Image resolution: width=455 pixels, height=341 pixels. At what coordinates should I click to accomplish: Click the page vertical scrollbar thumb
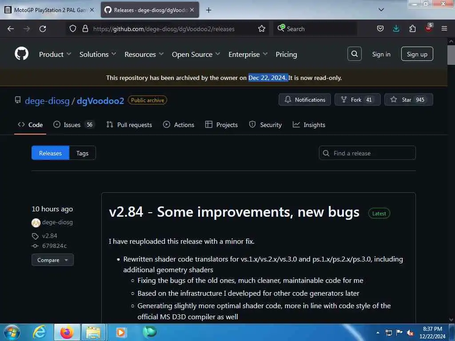click(x=451, y=55)
